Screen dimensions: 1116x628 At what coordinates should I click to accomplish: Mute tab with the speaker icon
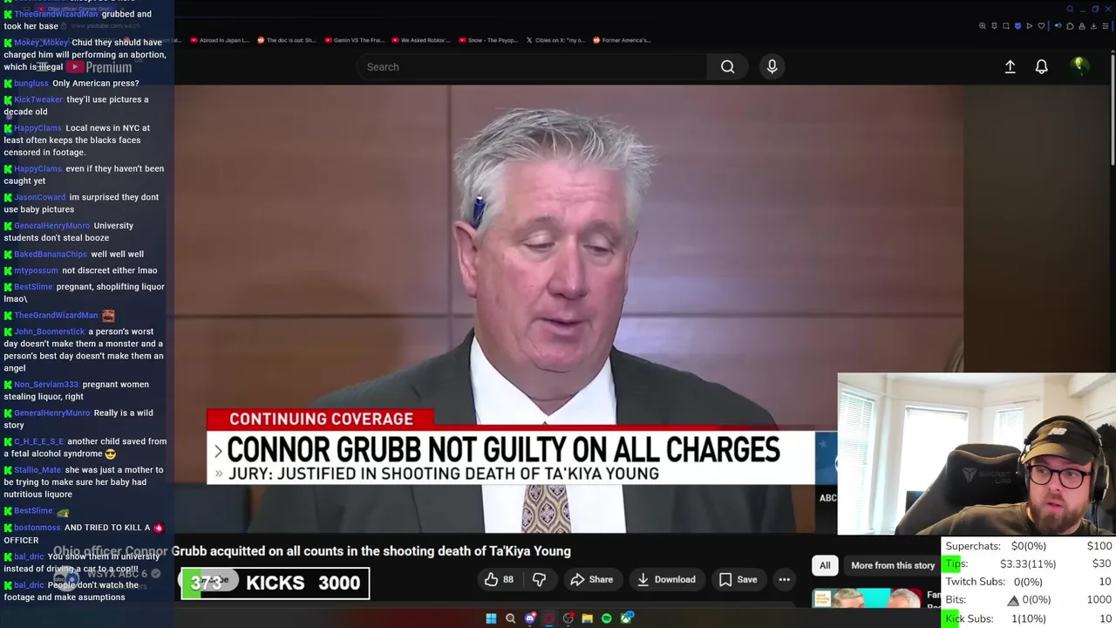(x=1058, y=25)
